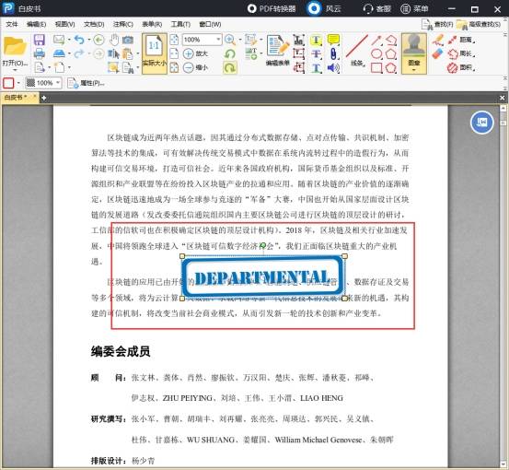509x470 pixels.
Task: Select the Polygon pentagon tool
Action: 391,54
